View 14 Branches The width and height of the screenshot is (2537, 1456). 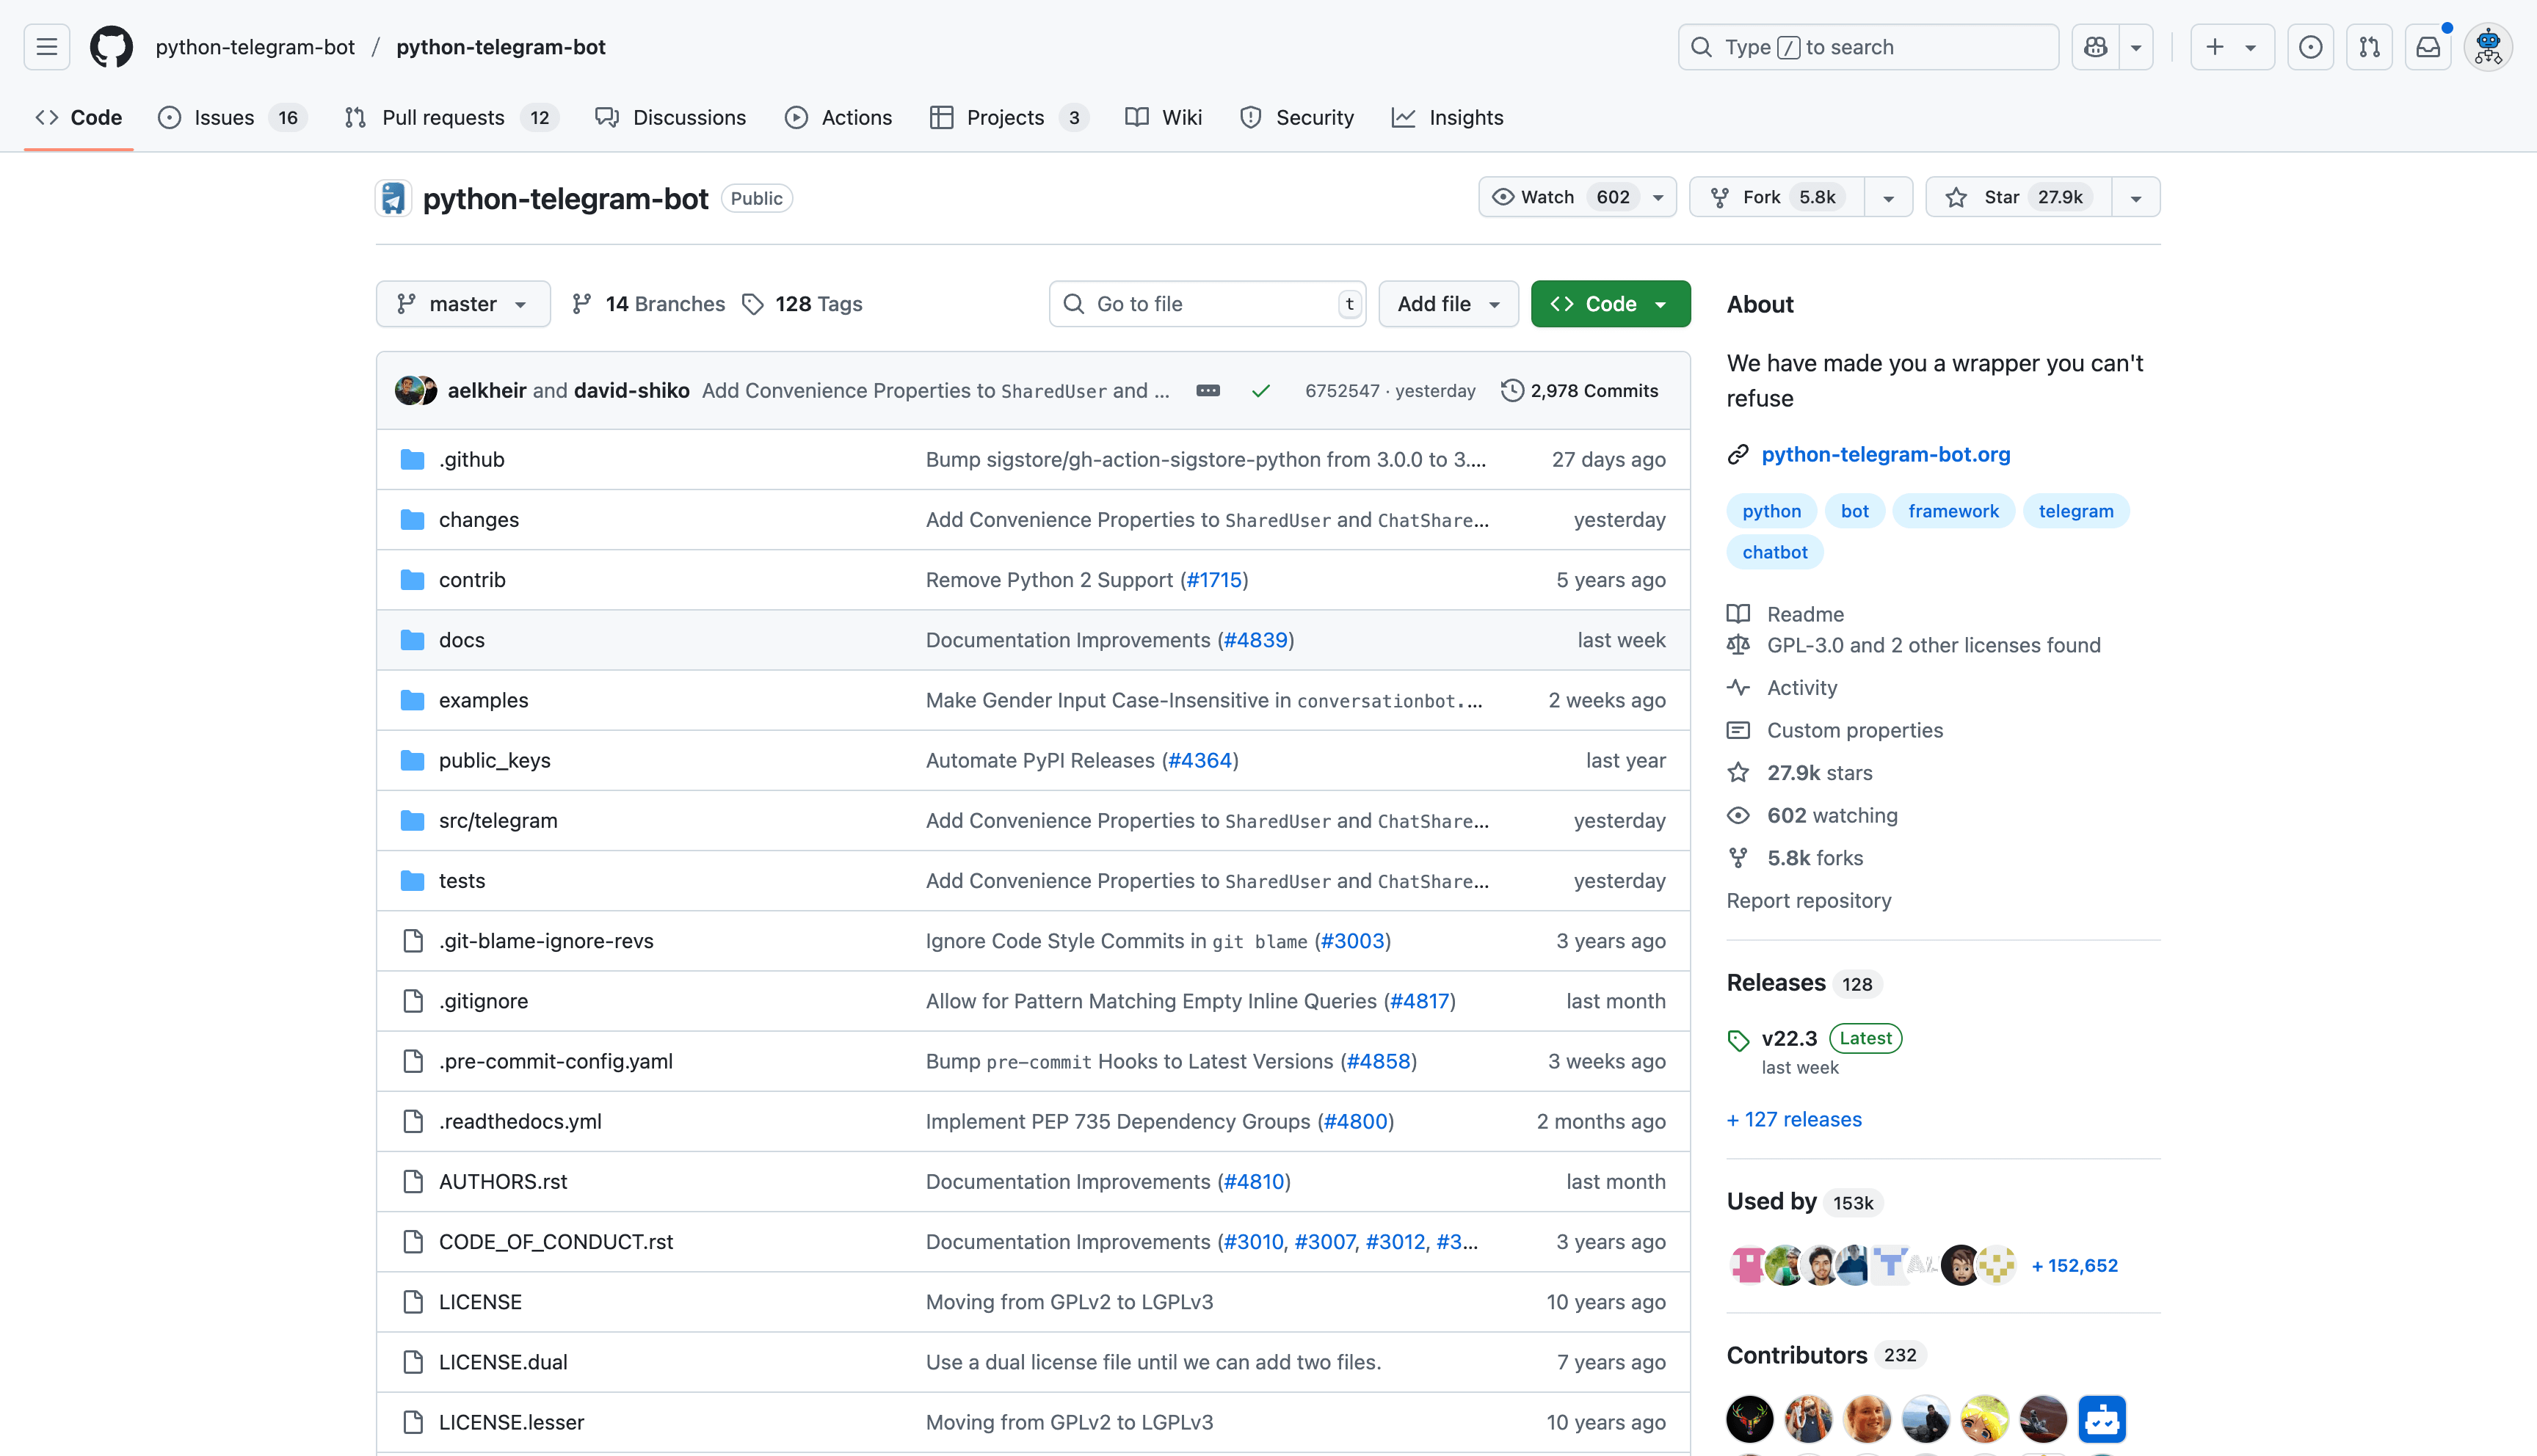[648, 304]
